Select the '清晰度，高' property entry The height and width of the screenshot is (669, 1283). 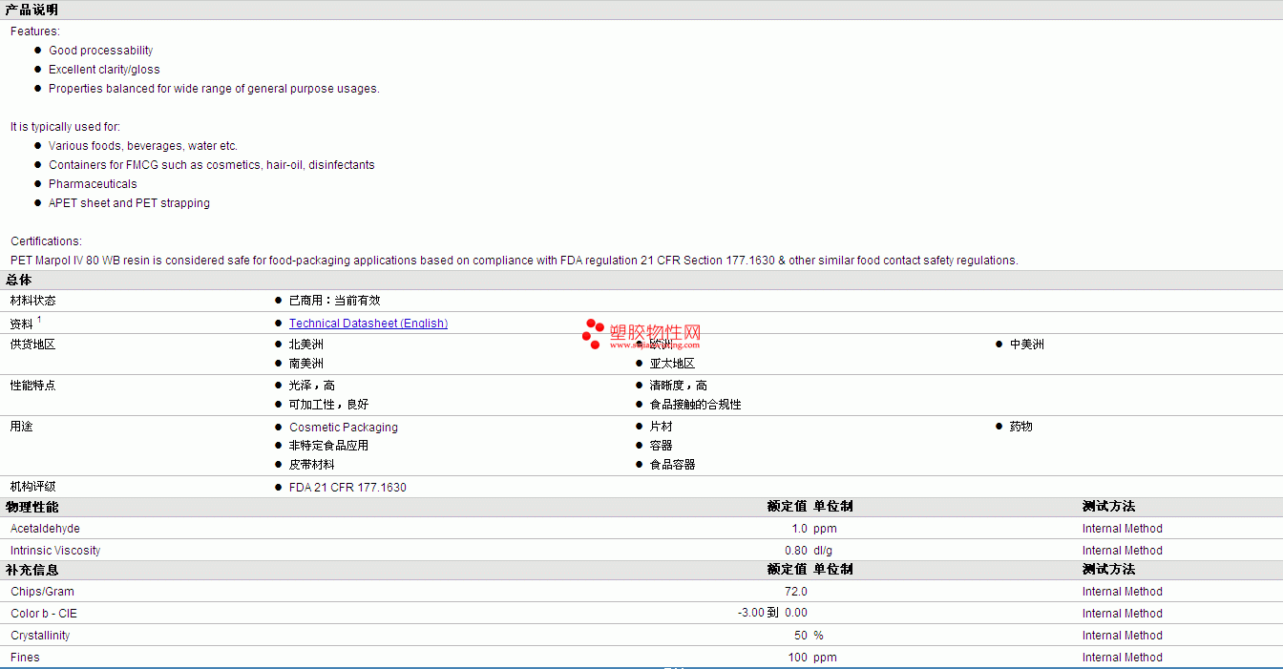(x=679, y=386)
